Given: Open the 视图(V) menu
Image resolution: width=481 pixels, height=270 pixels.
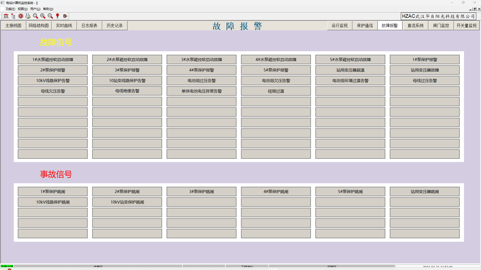Looking at the screenshot, I should coord(23,9).
